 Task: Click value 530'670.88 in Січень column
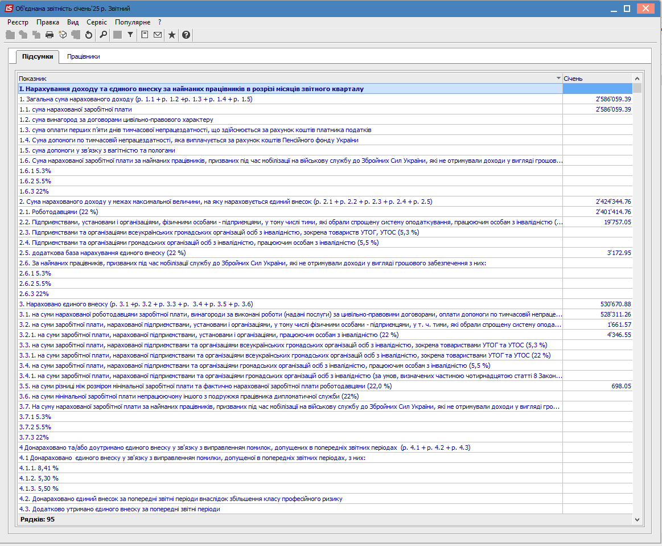(616, 304)
